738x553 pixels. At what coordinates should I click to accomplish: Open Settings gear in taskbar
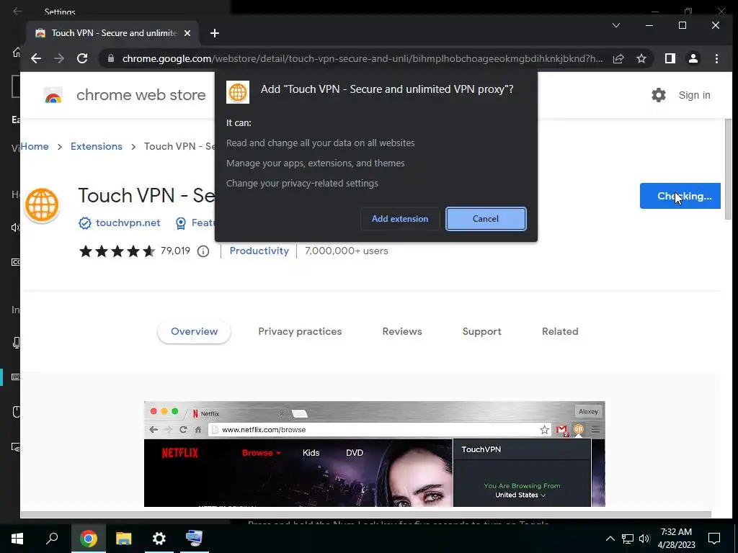pyautogui.click(x=159, y=538)
